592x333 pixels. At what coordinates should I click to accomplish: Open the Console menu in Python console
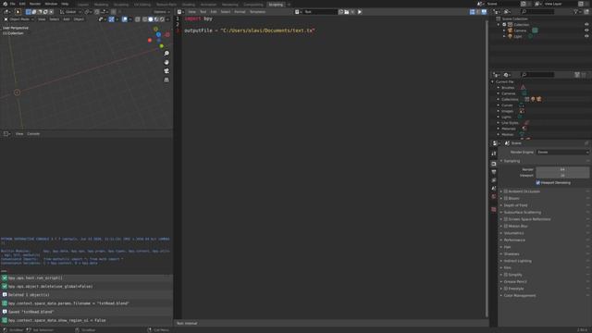tap(33, 133)
